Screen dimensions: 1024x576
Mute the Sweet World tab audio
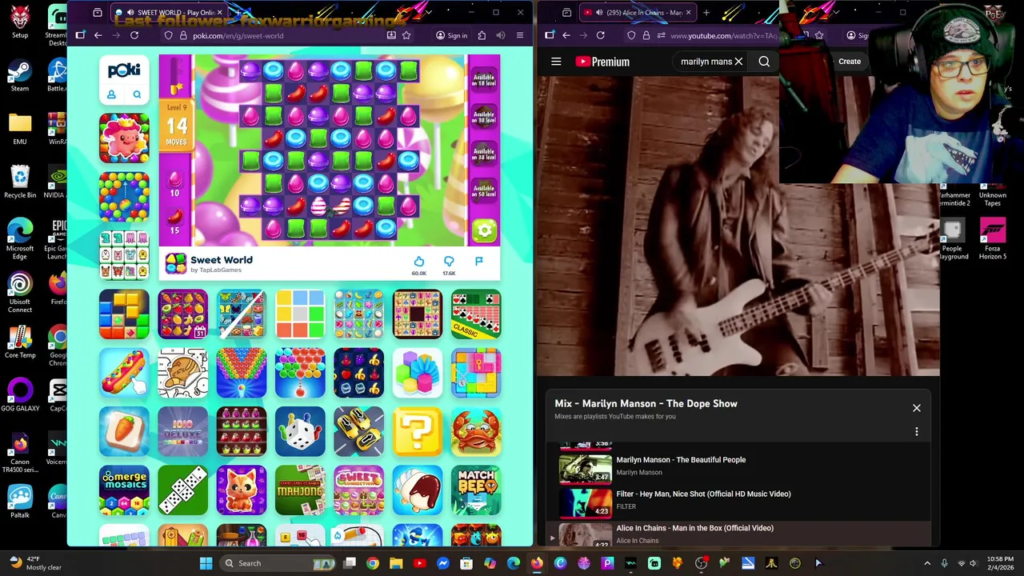[130, 13]
